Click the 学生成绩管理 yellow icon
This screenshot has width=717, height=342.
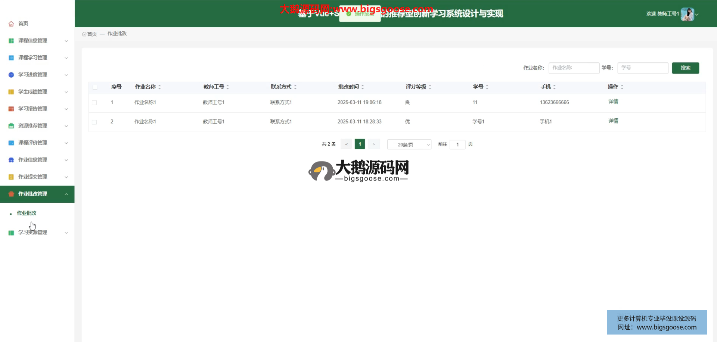click(x=11, y=92)
